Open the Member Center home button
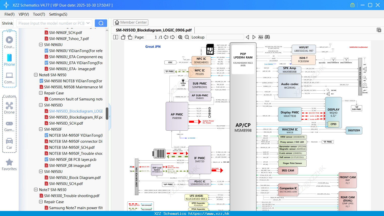This screenshot has height=216, width=384. 131,22
